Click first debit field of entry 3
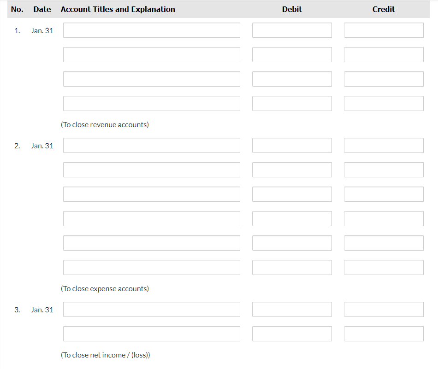The image size is (438, 369). click(292, 309)
